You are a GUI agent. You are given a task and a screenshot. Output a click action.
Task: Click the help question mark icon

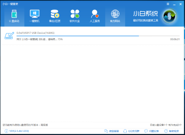(166, 131)
